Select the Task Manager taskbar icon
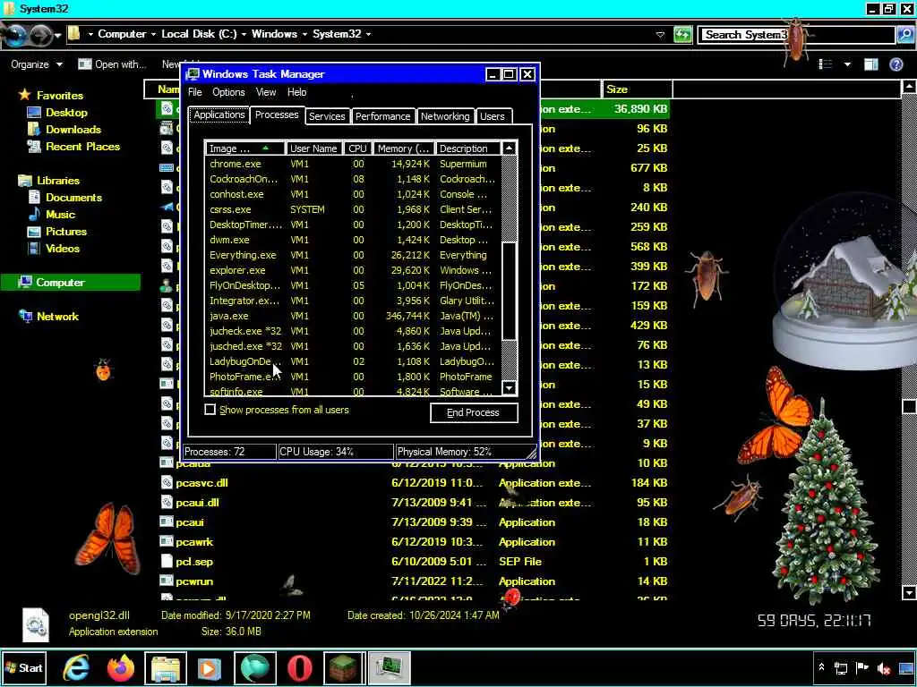This screenshot has width=917, height=687. point(389,667)
